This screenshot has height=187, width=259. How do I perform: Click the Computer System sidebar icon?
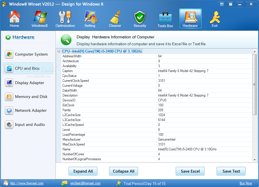[x=9, y=54]
